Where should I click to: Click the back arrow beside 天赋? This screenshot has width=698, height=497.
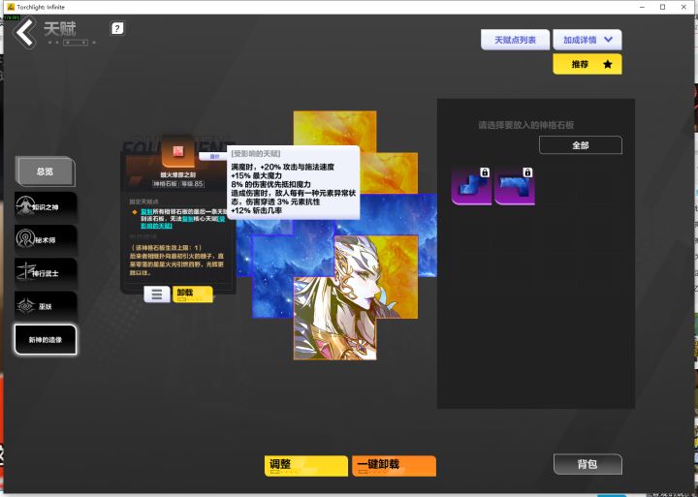point(25,32)
